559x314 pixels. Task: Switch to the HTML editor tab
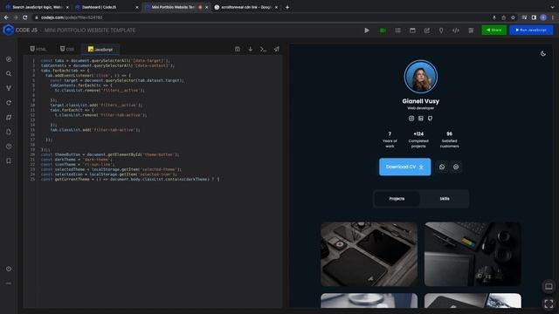tap(38, 49)
